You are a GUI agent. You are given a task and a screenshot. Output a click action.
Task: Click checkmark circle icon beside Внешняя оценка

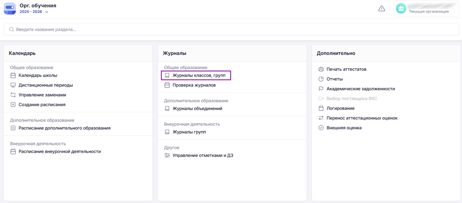click(x=321, y=128)
